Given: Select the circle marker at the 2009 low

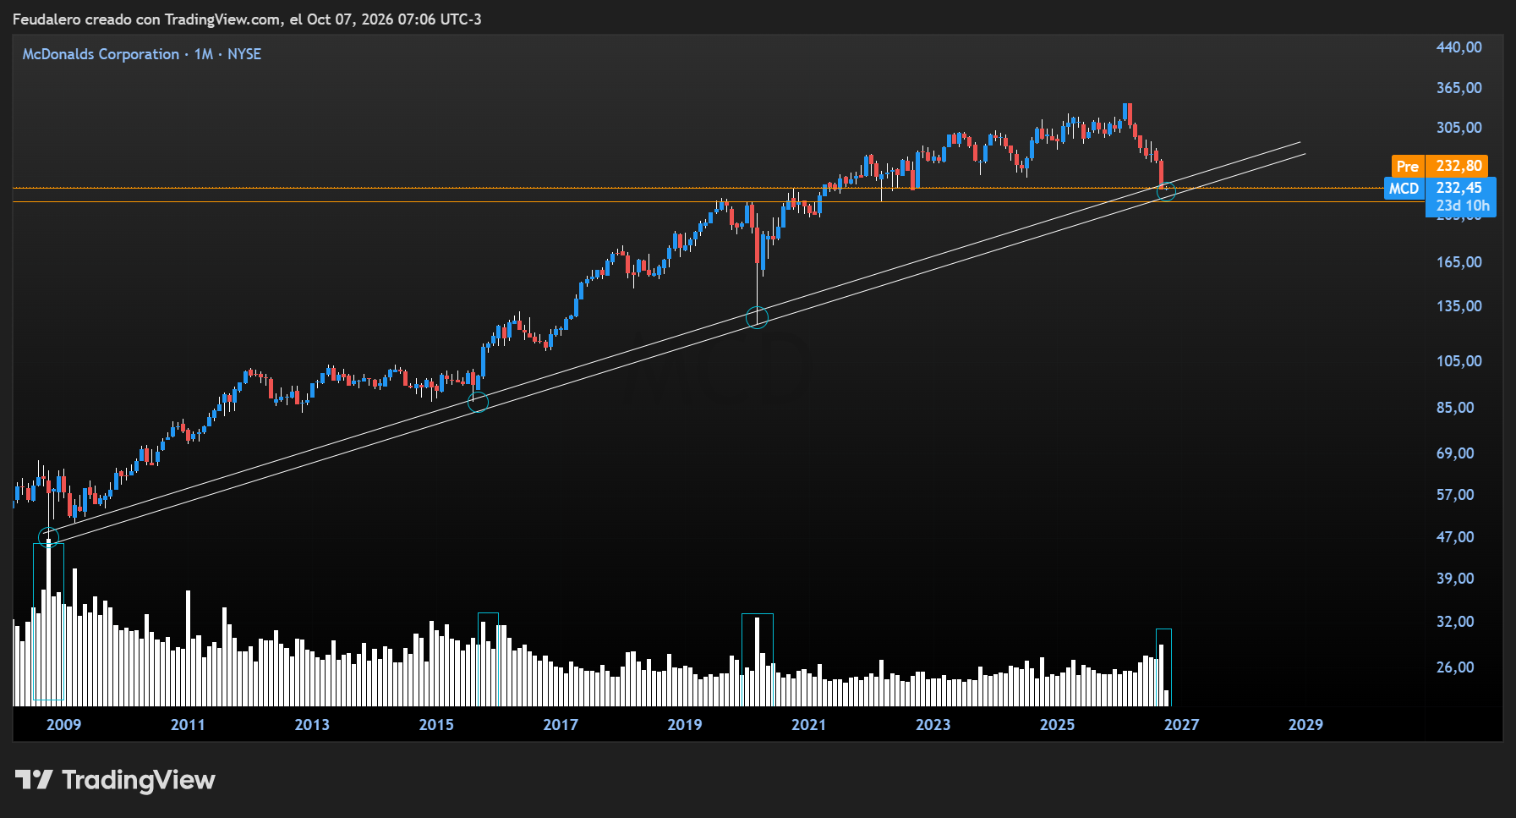Looking at the screenshot, I should click(49, 536).
